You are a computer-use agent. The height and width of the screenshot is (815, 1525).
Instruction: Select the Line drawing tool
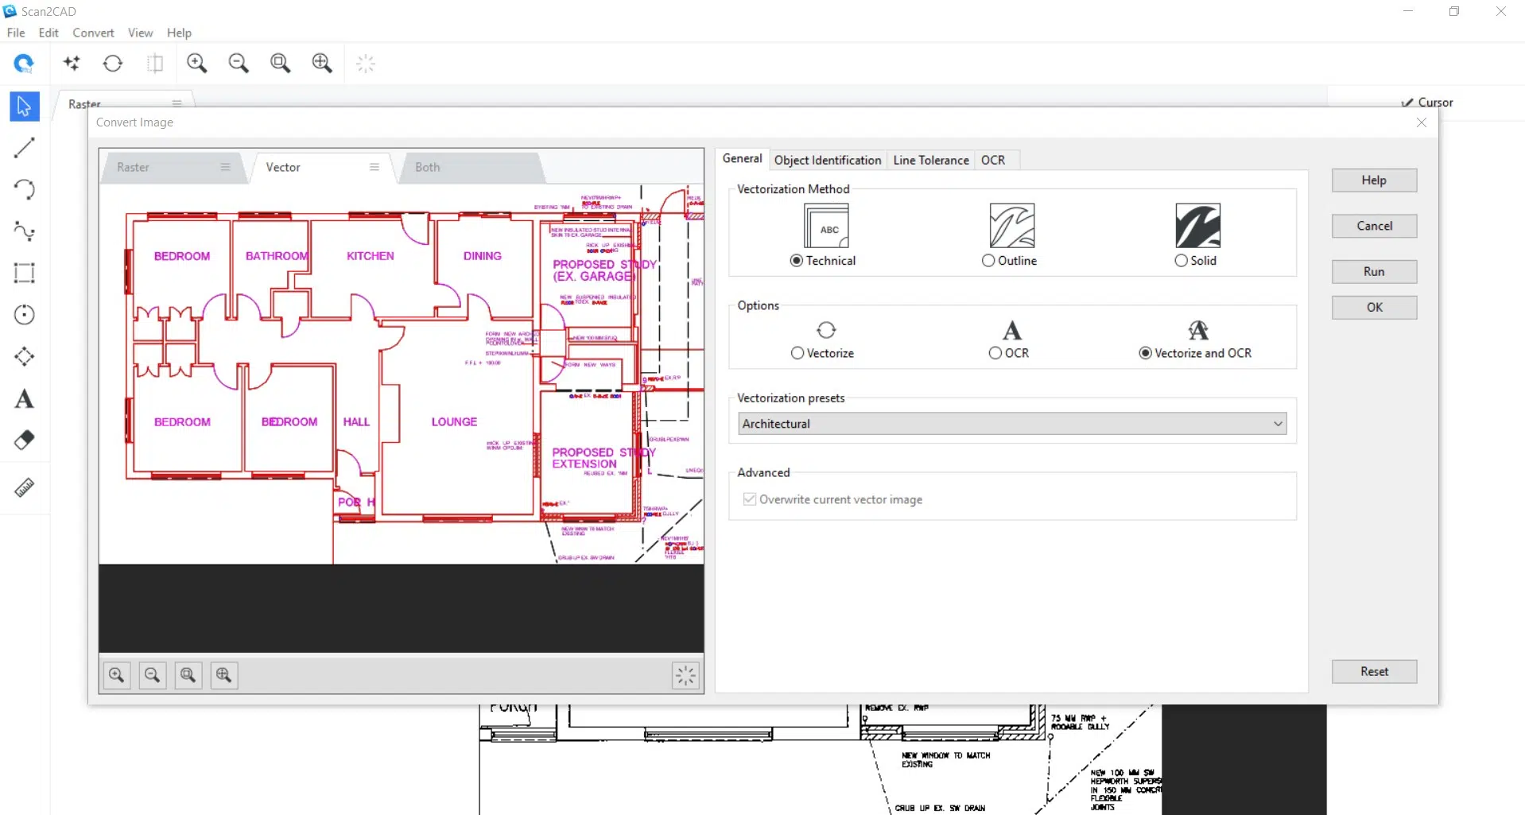point(24,148)
